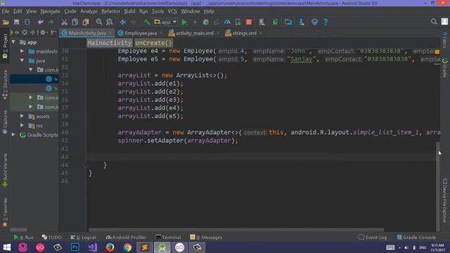450x253 pixels.
Task: Open Visual Studio from the taskbar
Action: click(x=92, y=247)
